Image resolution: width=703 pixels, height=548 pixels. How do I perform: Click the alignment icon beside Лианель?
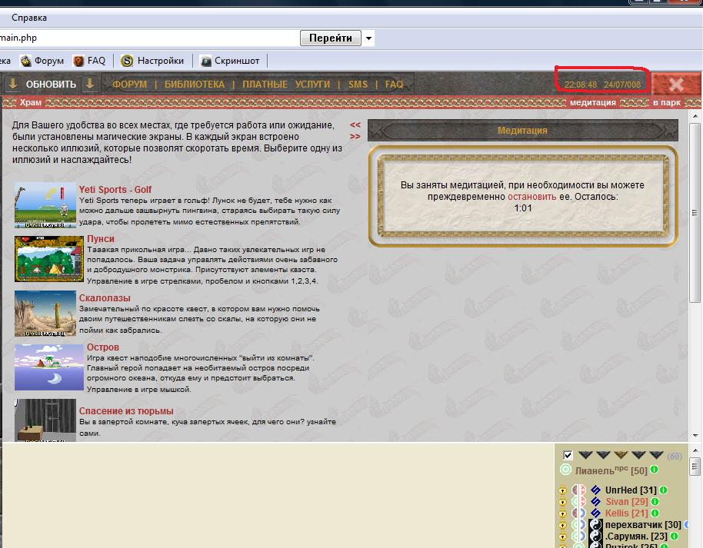[566, 470]
